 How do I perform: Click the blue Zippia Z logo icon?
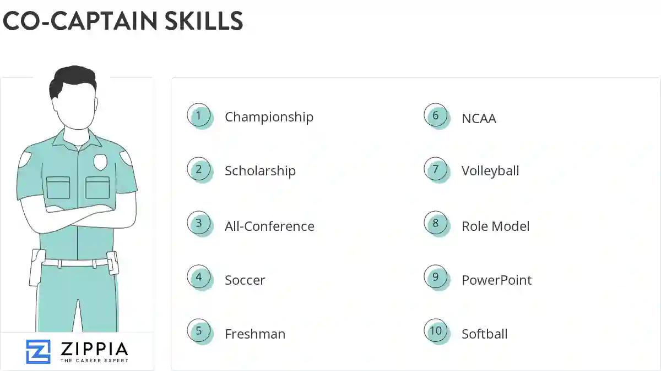pos(38,352)
